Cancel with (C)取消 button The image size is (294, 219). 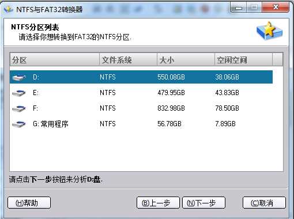point(264,203)
